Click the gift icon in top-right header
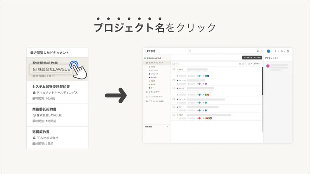The width and height of the screenshot is (310, 174). (x=288, y=51)
